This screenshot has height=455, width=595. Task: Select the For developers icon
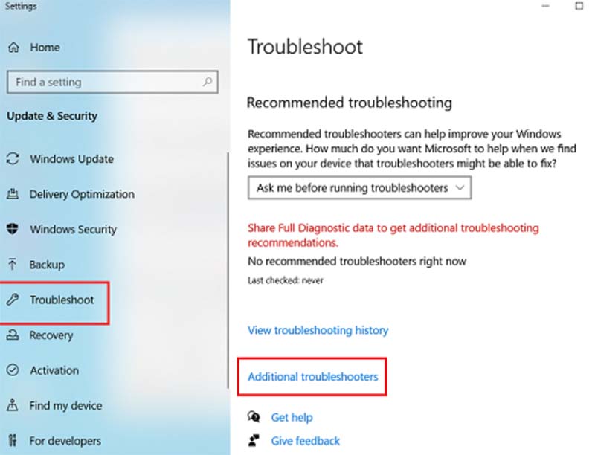pos(12,441)
